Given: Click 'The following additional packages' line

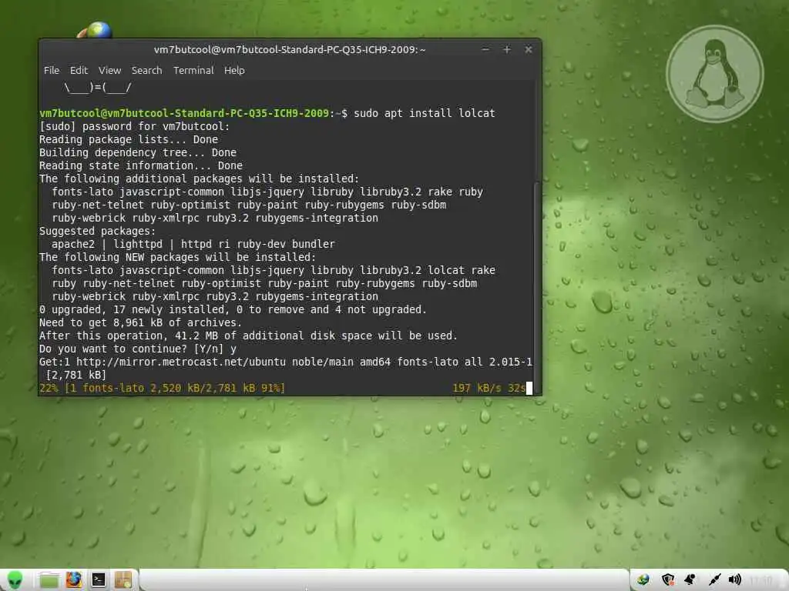Looking at the screenshot, I should 200,179.
